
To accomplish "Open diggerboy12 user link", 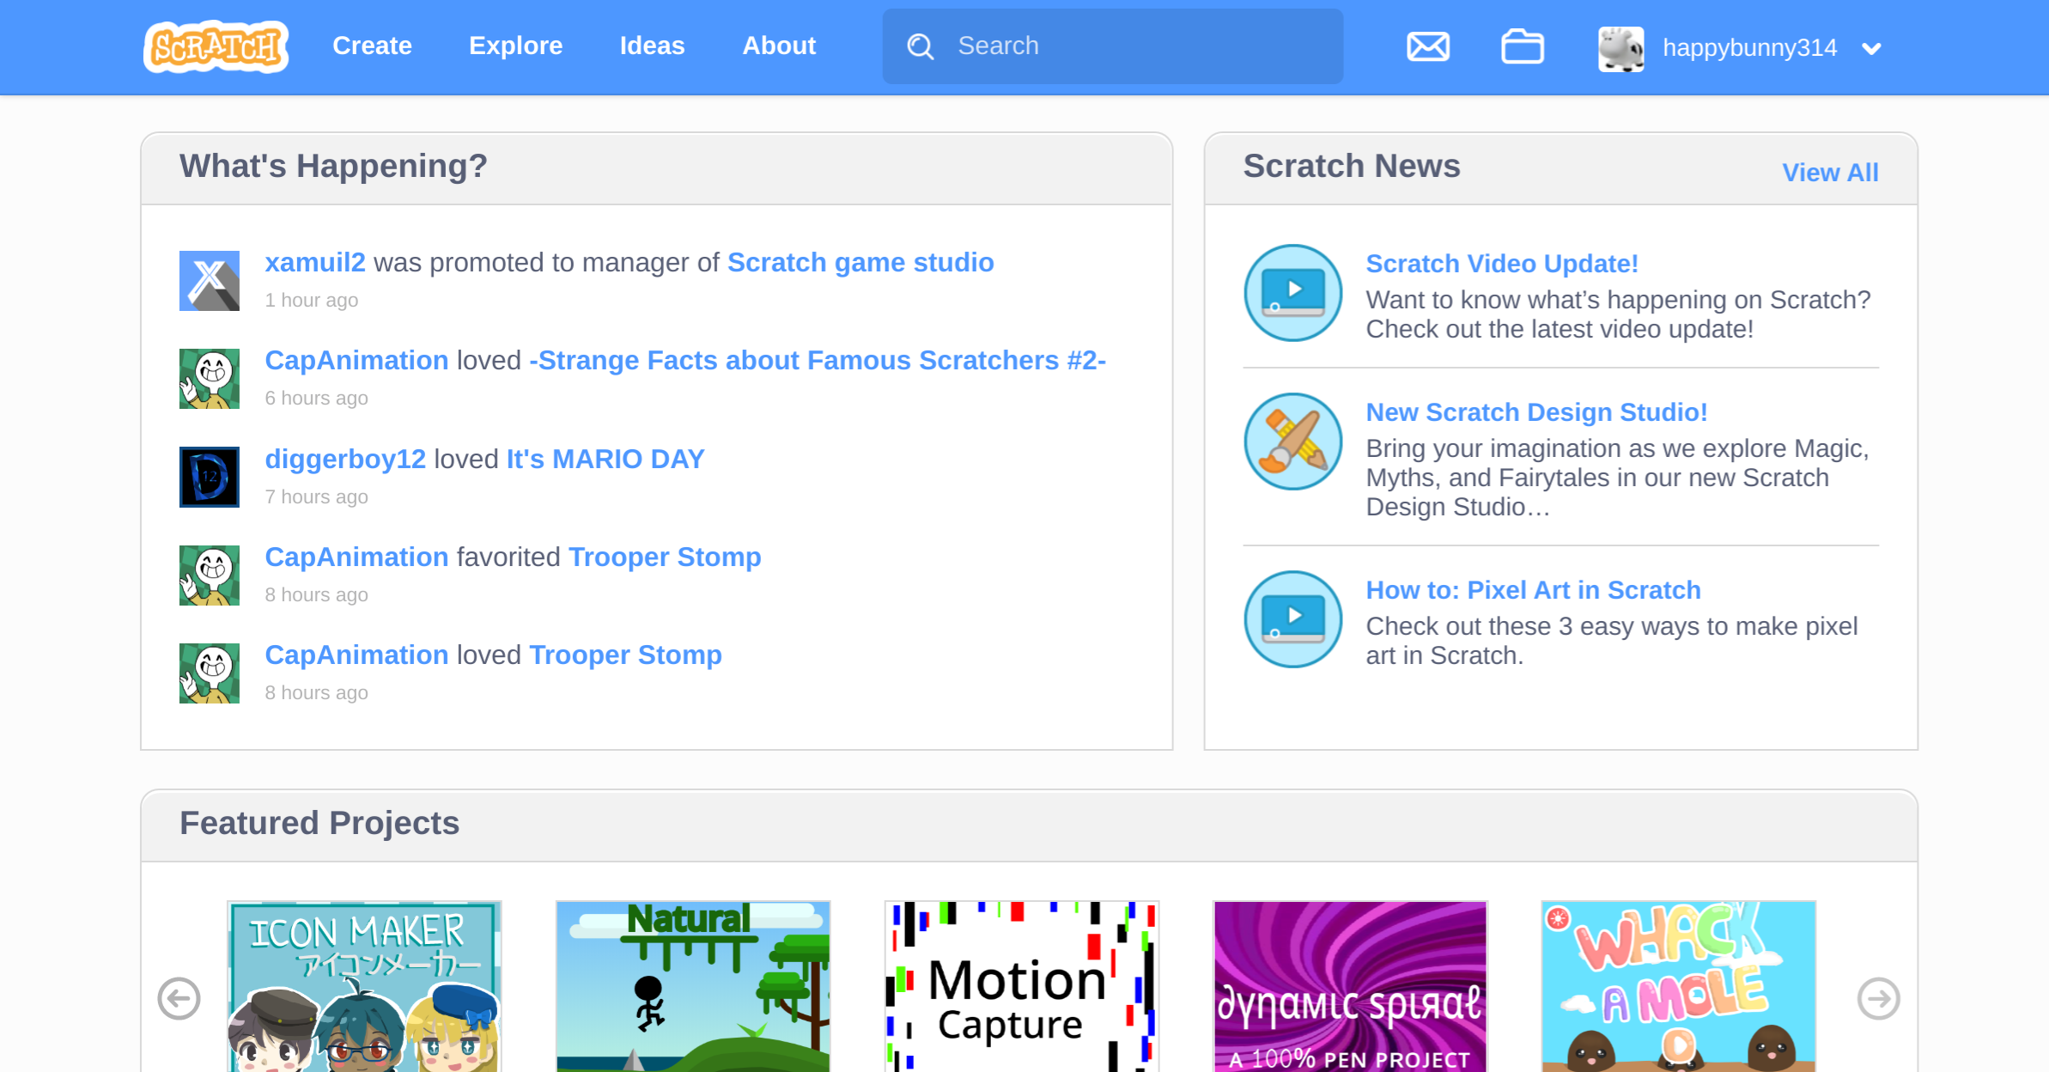I will click(345, 459).
